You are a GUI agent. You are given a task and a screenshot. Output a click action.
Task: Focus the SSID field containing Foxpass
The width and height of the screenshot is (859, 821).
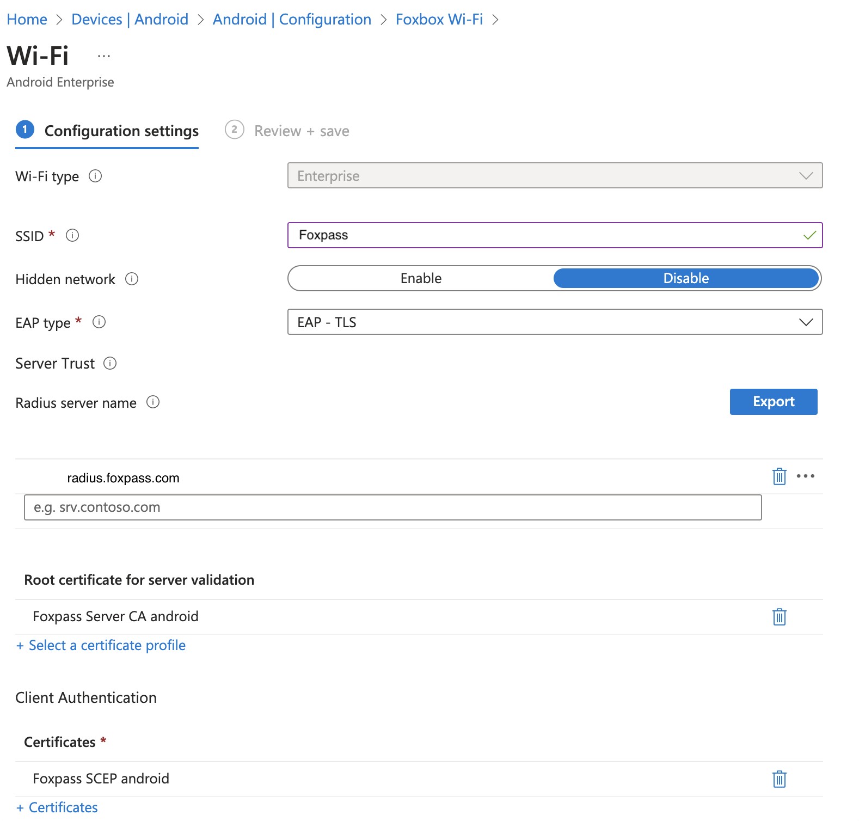(x=555, y=235)
